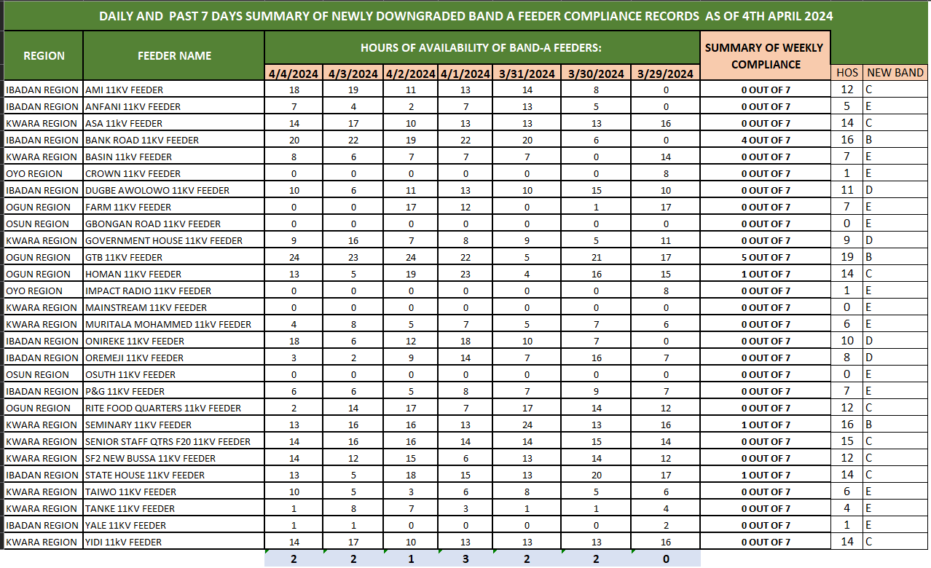Click the 4/2/2024 date header
Screen dimensions: 931x568
pyautogui.click(x=410, y=74)
